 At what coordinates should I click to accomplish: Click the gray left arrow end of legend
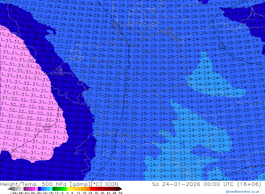coord(10,189)
